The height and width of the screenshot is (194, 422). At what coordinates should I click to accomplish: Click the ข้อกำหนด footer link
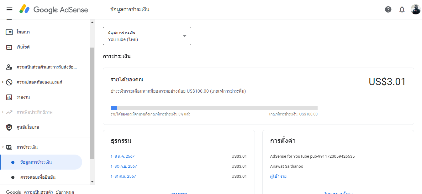(x=65, y=192)
